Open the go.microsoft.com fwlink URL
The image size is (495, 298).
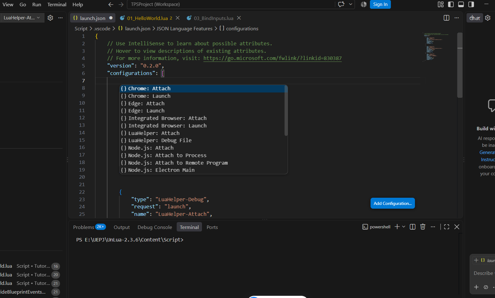pyautogui.click(x=272, y=58)
